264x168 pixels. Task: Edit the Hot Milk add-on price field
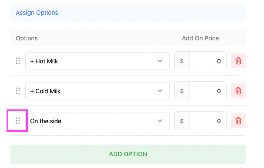coord(208,61)
